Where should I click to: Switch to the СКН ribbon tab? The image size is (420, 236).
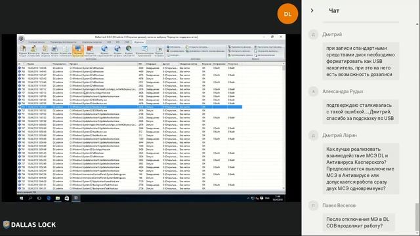pos(109,42)
